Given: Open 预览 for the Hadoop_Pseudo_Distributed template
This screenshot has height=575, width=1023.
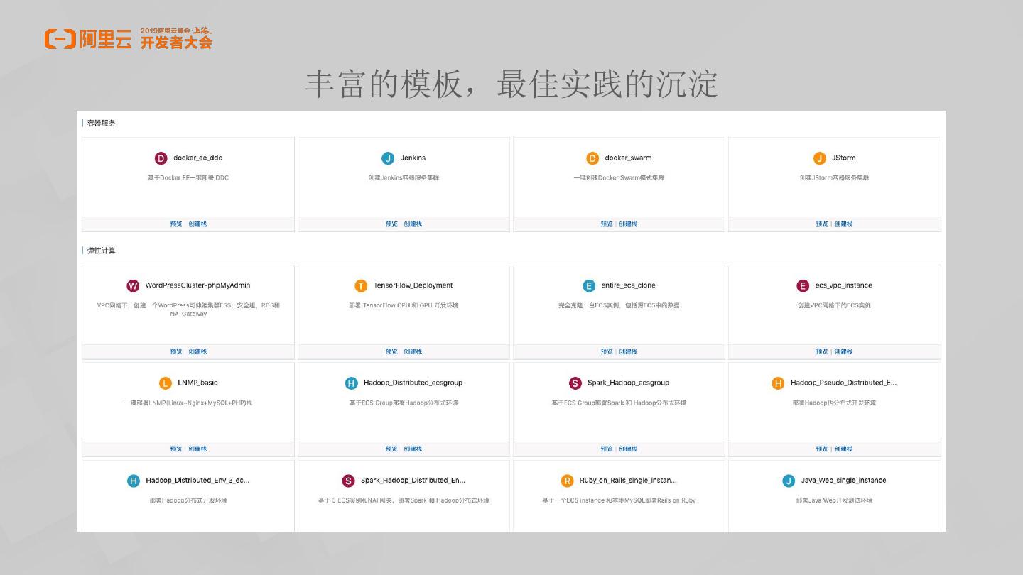Looking at the screenshot, I should click(822, 449).
